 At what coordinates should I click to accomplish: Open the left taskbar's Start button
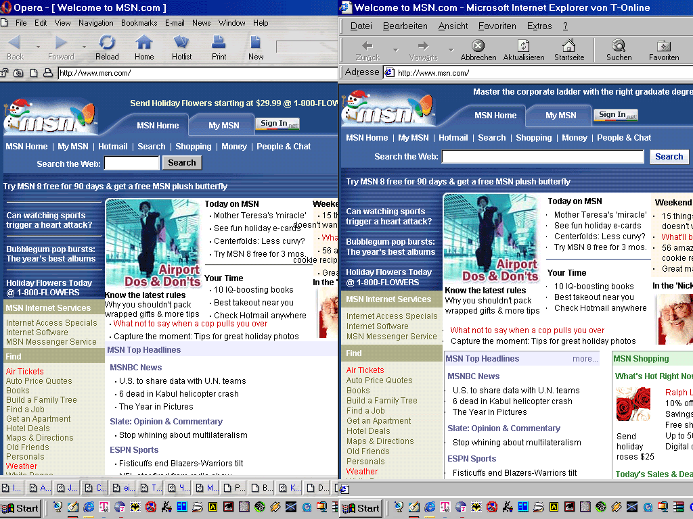click(20, 508)
